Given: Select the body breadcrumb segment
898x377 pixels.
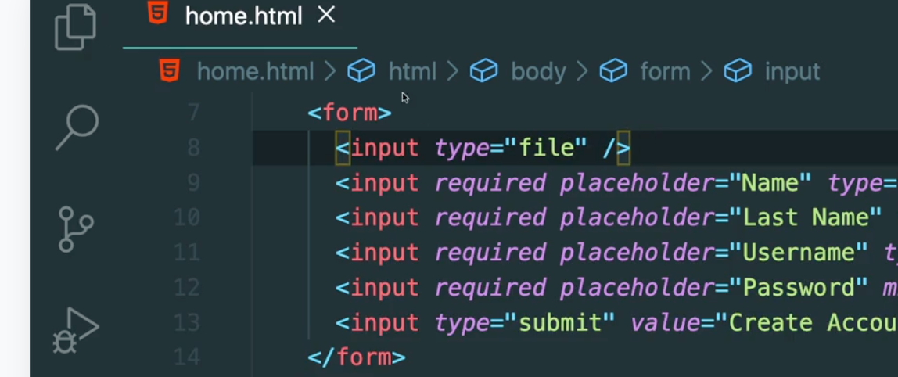Looking at the screenshot, I should click(538, 72).
